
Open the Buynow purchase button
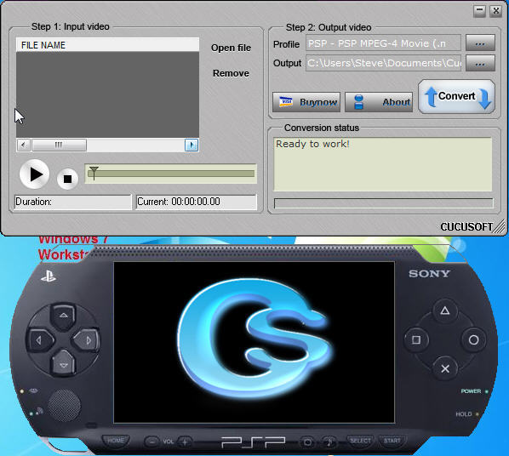306,102
